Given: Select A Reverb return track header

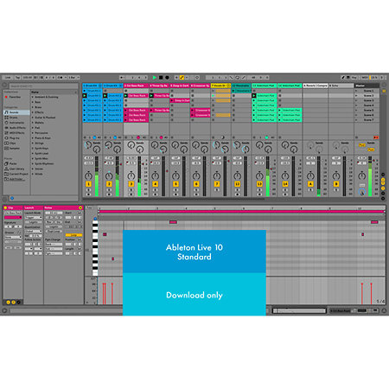Looking at the screenshot, I should point(316,86).
